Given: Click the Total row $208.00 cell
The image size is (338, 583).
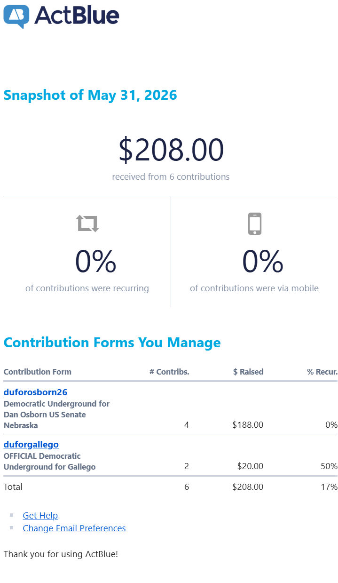Looking at the screenshot, I should (x=248, y=487).
